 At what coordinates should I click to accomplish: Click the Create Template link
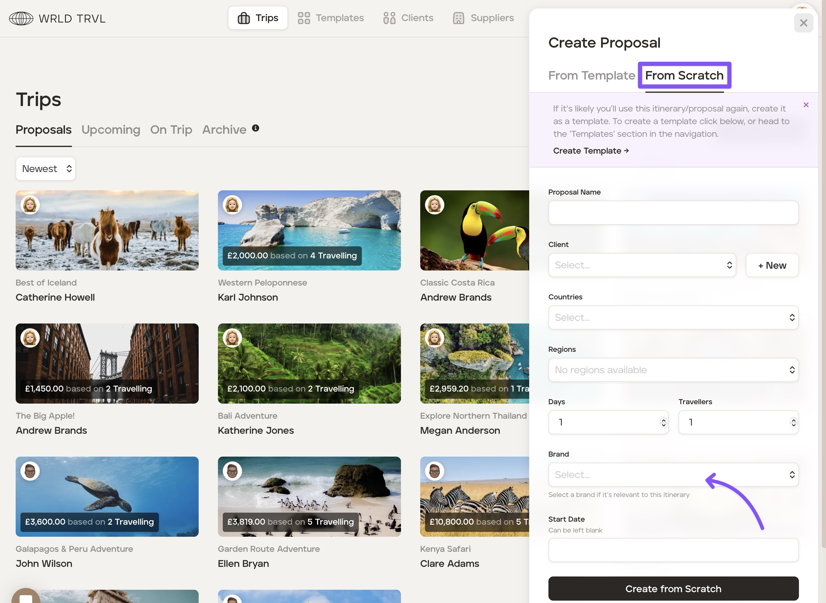click(x=591, y=151)
